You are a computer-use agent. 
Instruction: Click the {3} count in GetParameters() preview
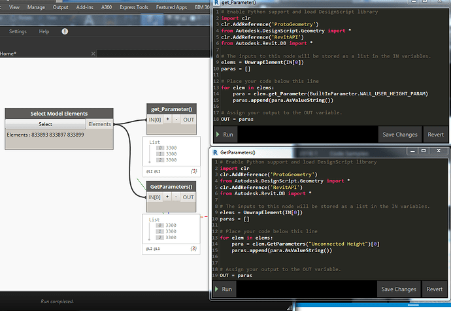pyautogui.click(x=193, y=249)
